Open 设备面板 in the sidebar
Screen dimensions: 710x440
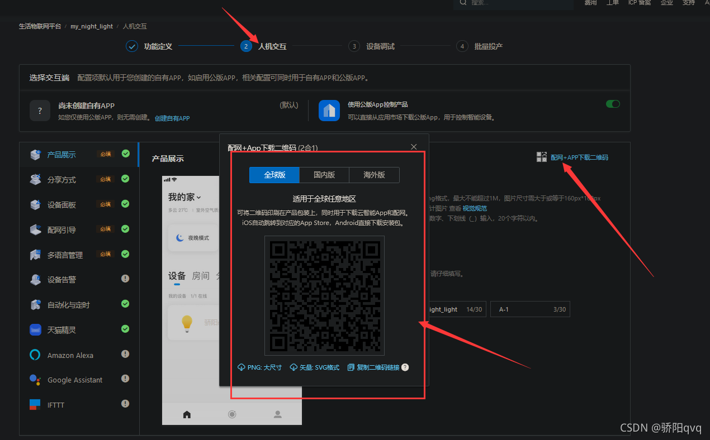[x=79, y=204]
